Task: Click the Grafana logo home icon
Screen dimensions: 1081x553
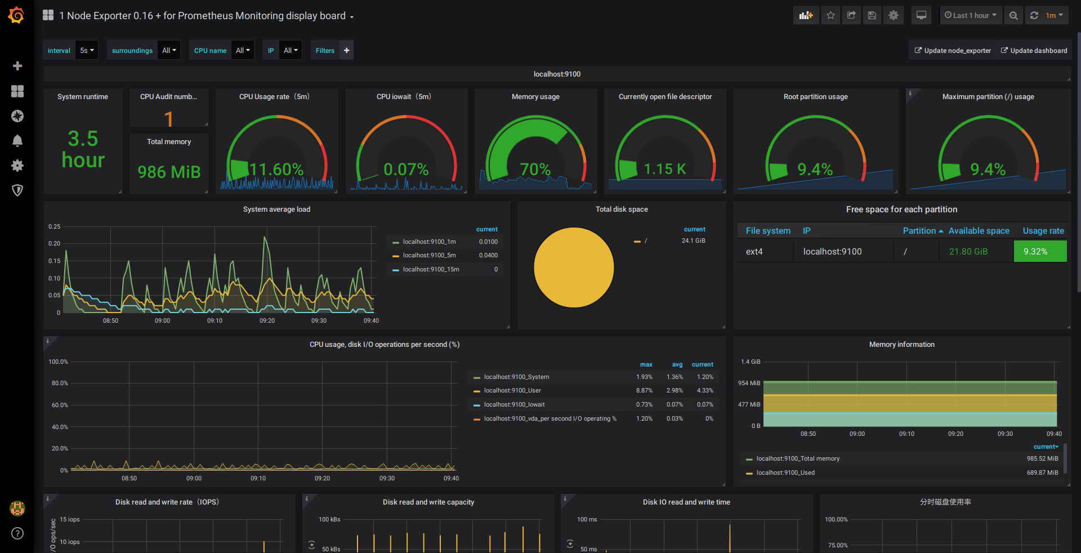Action: coord(16,15)
